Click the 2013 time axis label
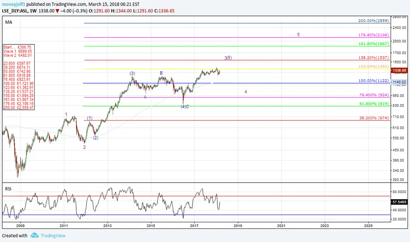Image resolution: width=410 pixels, height=242 pixels. pos(107,226)
